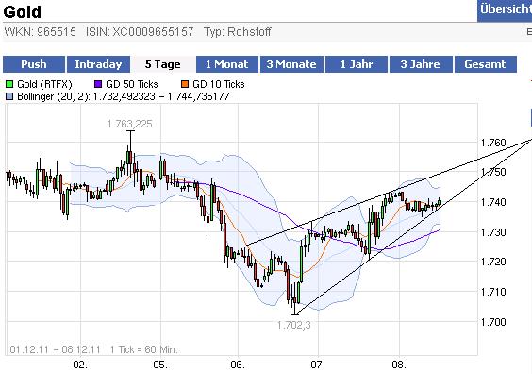
Task: Click the 08. date axis label
Action: pos(399,365)
